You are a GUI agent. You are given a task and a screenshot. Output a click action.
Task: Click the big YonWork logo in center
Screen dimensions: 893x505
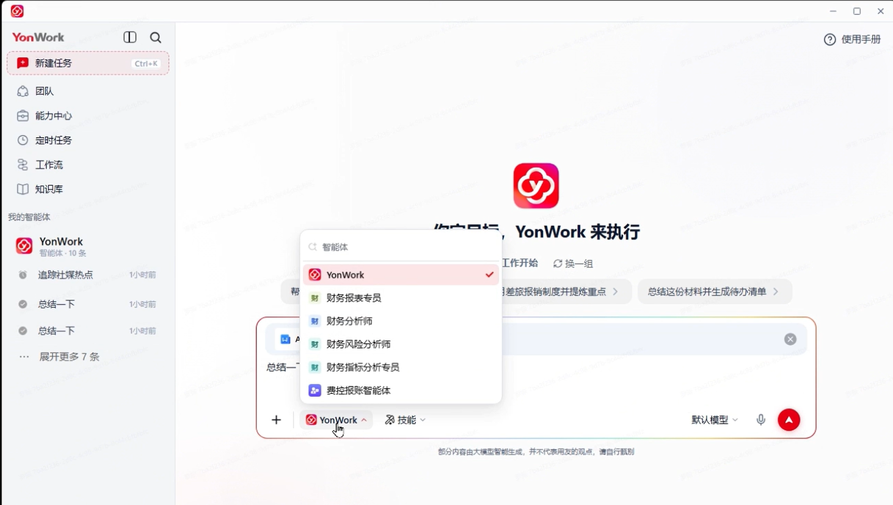pyautogui.click(x=536, y=186)
